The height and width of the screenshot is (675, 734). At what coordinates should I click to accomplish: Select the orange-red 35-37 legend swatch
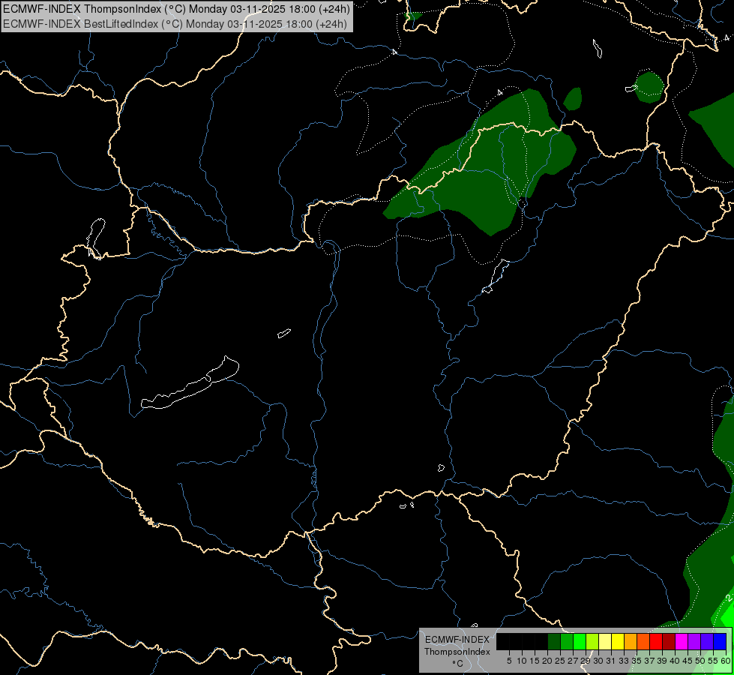pos(643,641)
